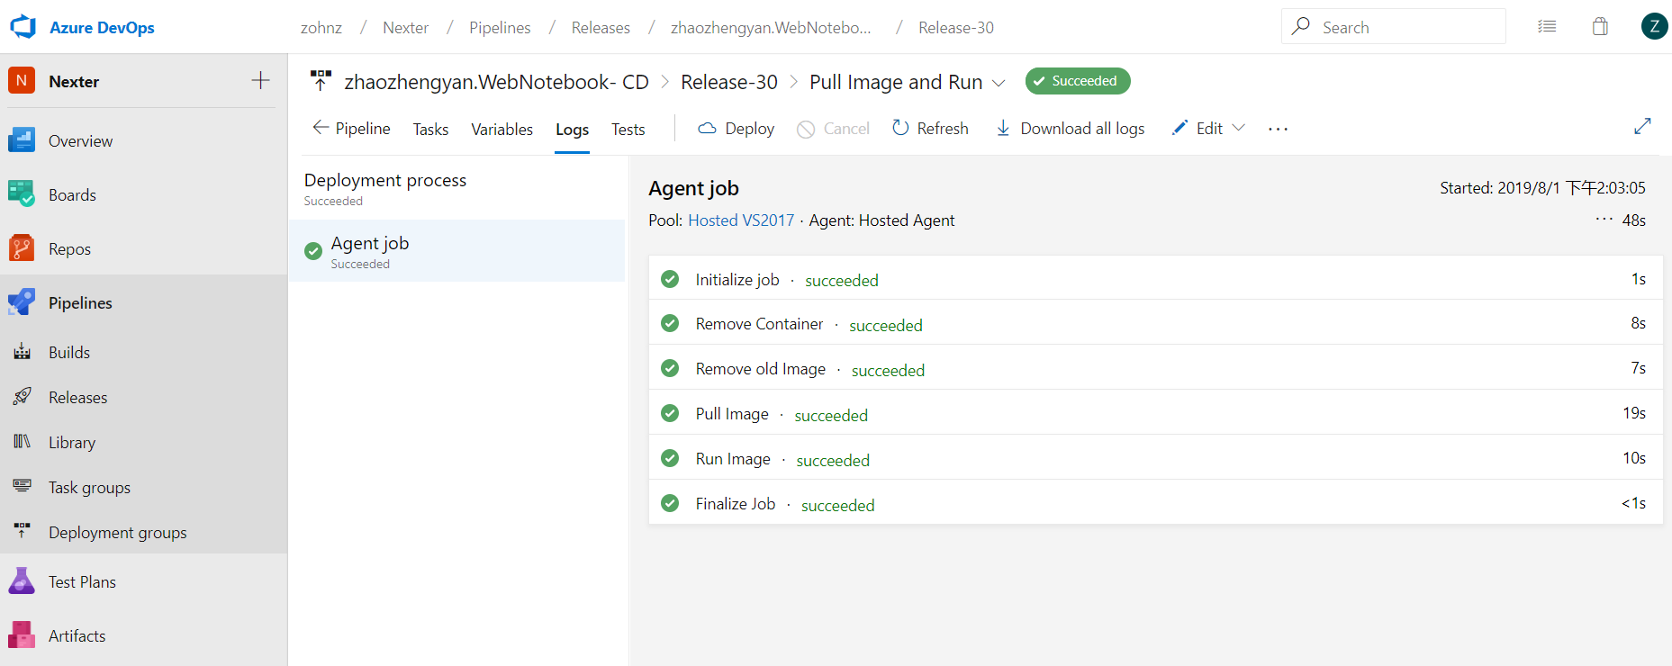Click in the Search input field
Viewport: 1672px width, 666px height.
(1405, 27)
